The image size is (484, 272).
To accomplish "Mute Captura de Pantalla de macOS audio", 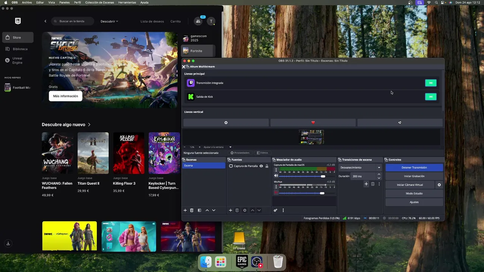I will coord(276,176).
